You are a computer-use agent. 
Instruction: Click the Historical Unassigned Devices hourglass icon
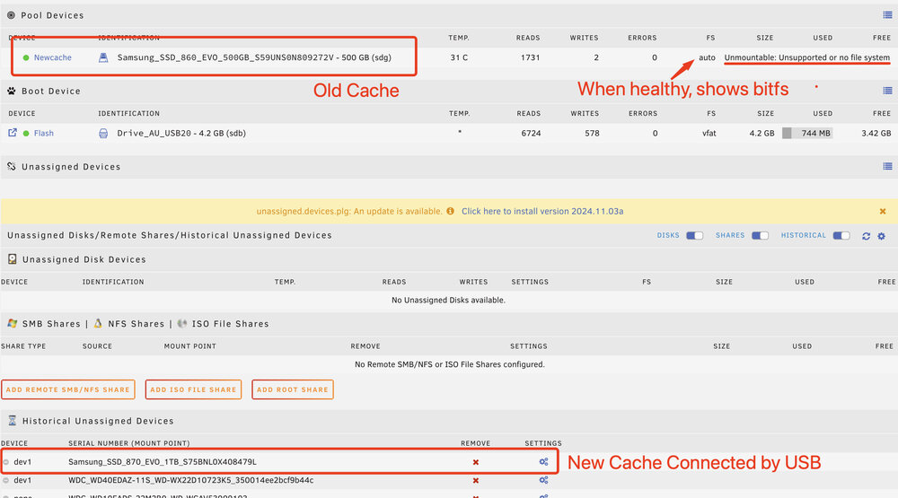(12, 420)
